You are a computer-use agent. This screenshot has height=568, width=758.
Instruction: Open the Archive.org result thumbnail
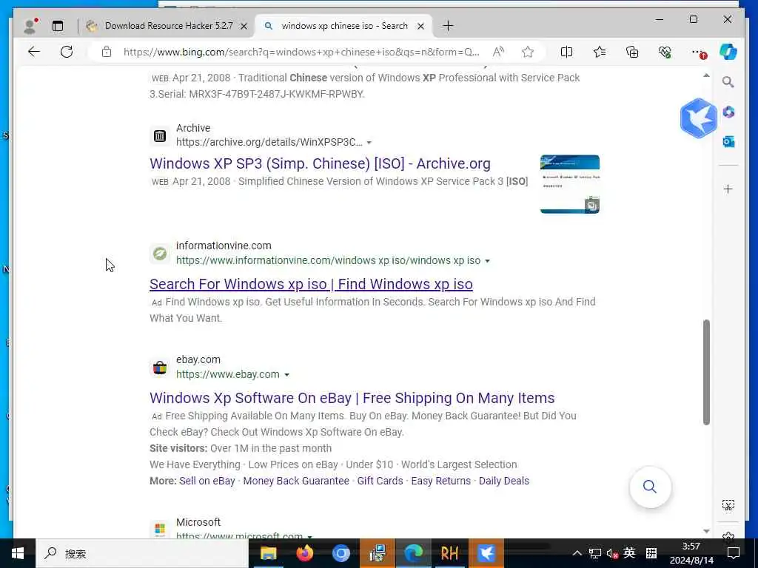click(x=569, y=184)
